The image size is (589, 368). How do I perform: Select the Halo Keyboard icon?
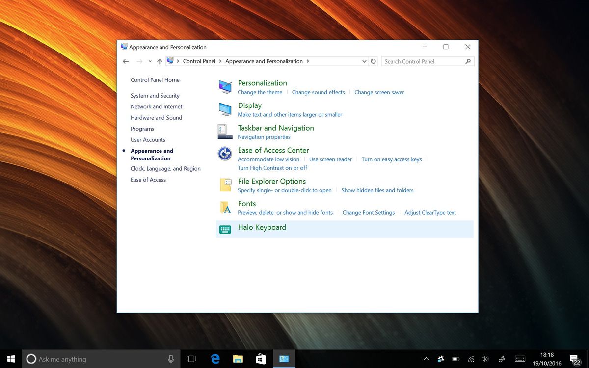pos(225,229)
